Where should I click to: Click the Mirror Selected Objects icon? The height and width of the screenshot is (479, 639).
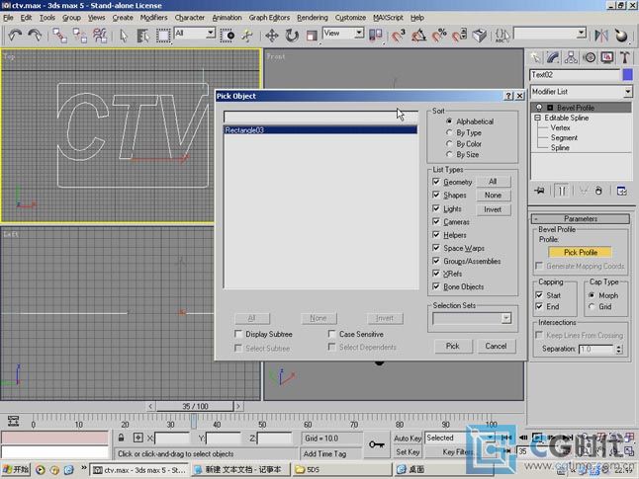tap(601, 36)
